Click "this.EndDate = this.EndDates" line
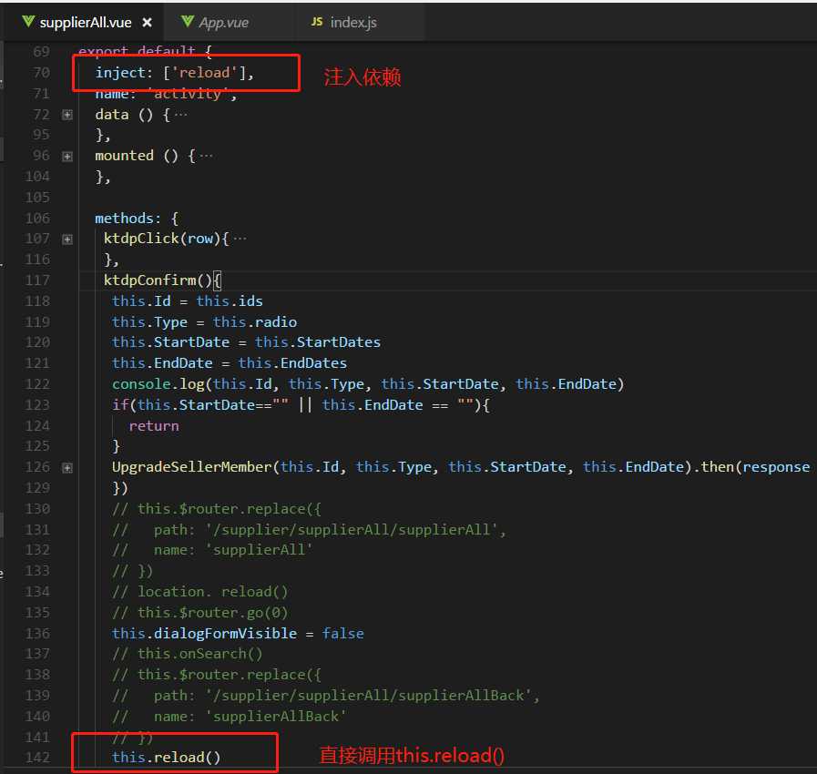Viewport: 817px width, 774px height. click(230, 363)
